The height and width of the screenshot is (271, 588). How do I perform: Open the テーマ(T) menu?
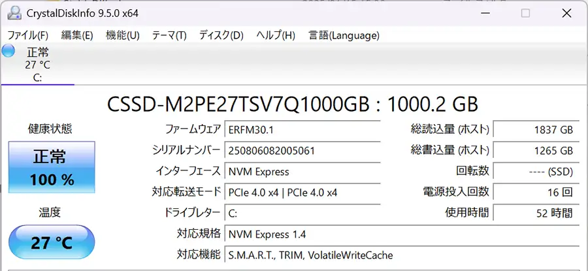[169, 36]
